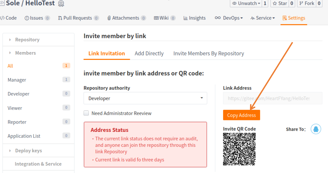Share the invite via the bell icon
Screen dimensions: 328x173
[316, 129]
